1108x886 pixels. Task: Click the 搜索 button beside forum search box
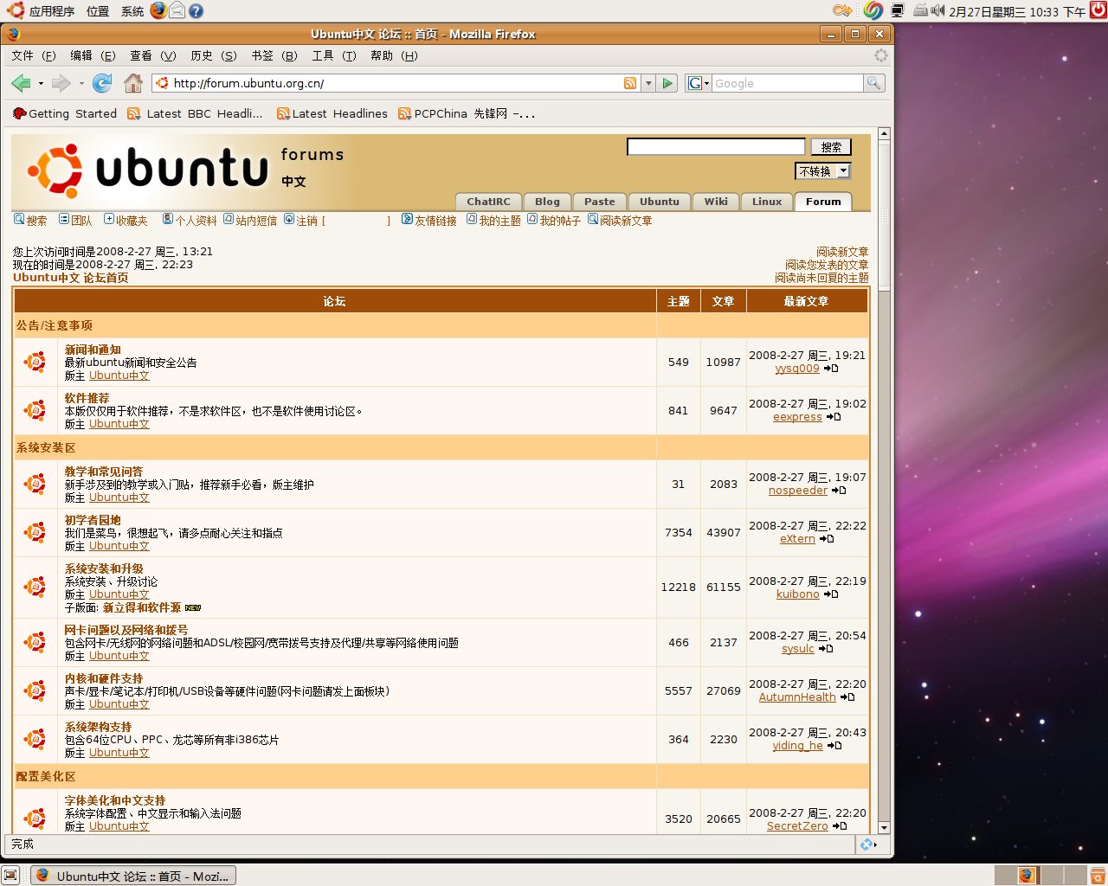(x=831, y=147)
